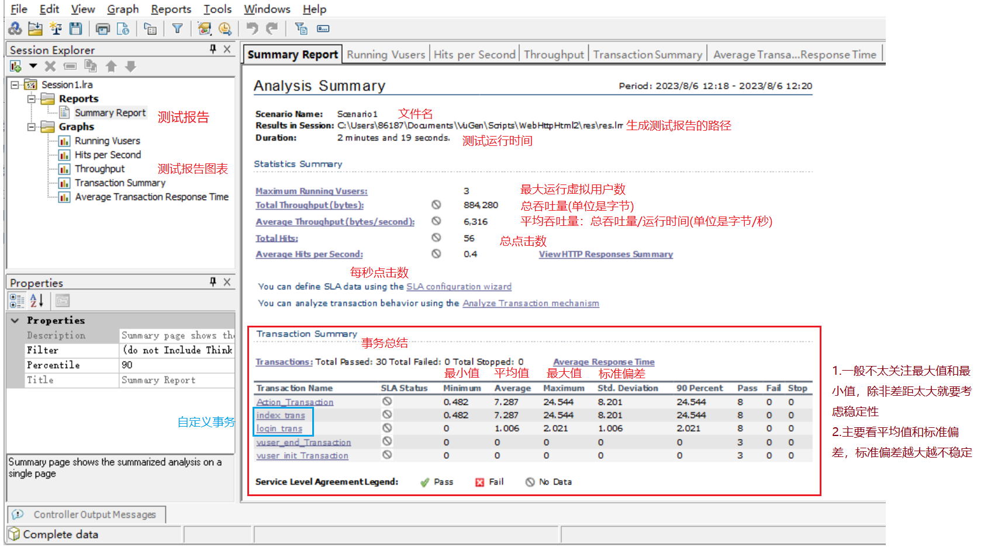This screenshot has width=991, height=551.
Task: Open the File menu
Action: click(x=19, y=9)
